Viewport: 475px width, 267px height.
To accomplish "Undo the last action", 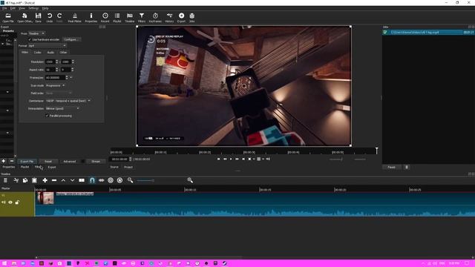I will (x=50, y=18).
